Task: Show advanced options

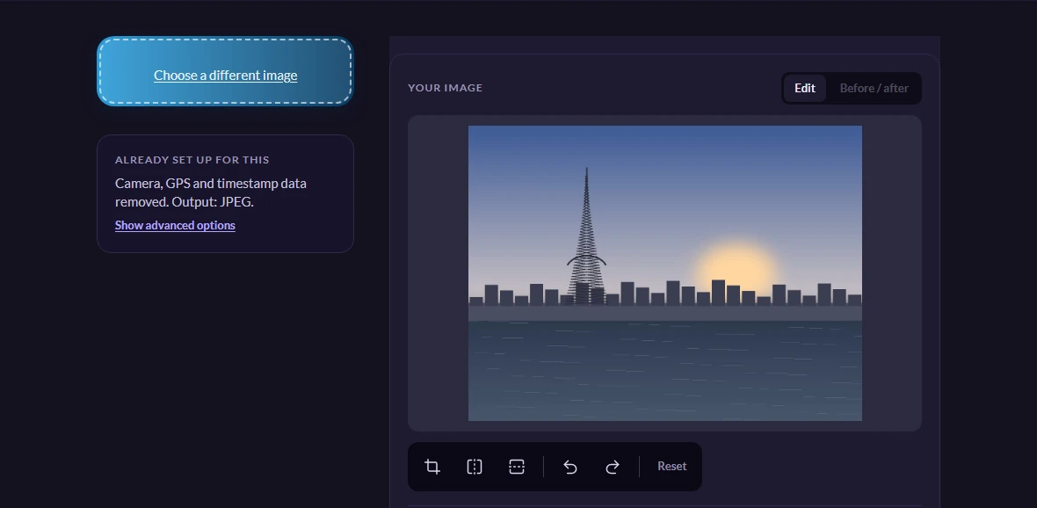Action: [x=175, y=225]
